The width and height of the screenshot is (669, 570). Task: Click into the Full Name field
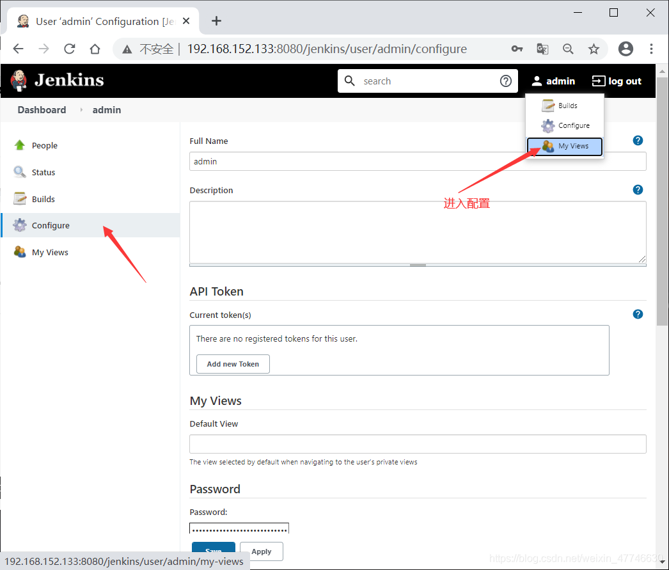418,161
